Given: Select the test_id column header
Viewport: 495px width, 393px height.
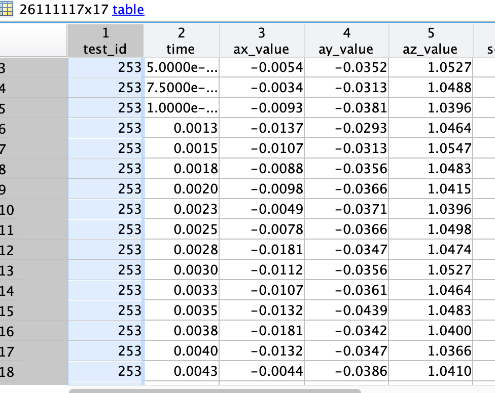Looking at the screenshot, I should click(105, 41).
